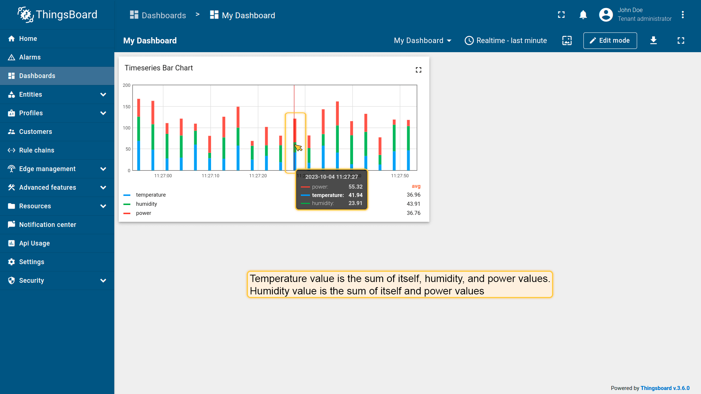Viewport: 701px width, 394px height.
Task: Open the Alarms page in the sidebar
Action: coord(30,57)
